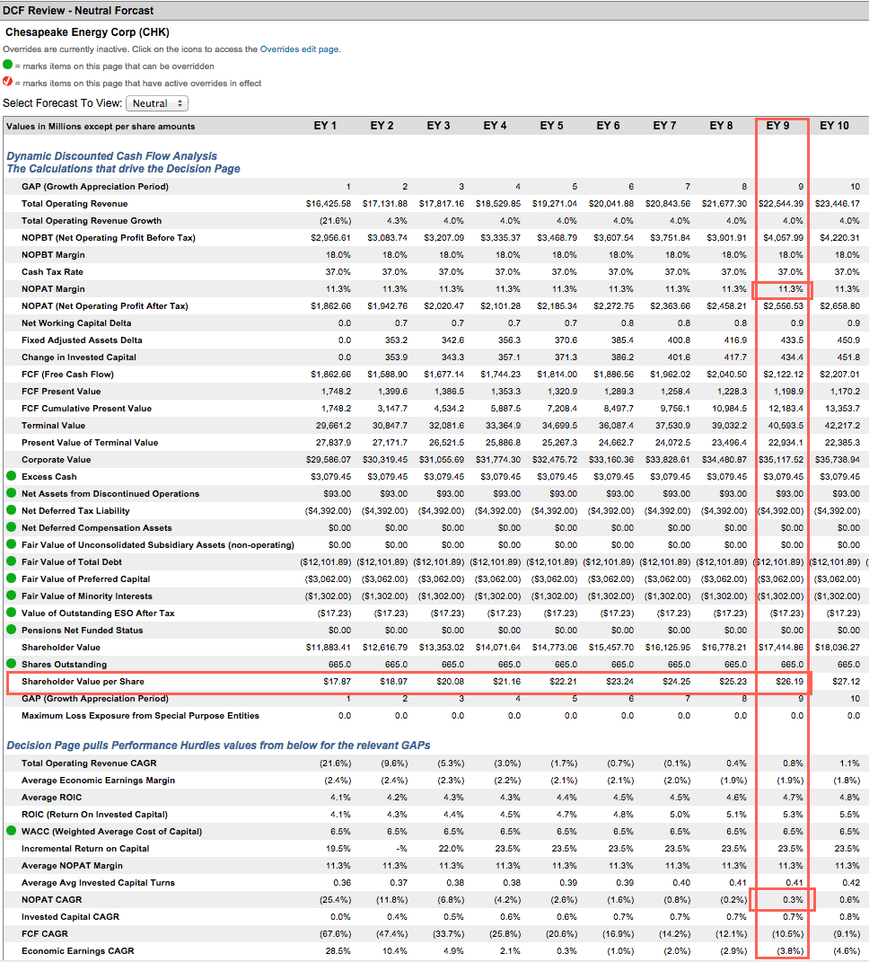Select the Corporate Value row label

click(x=55, y=460)
